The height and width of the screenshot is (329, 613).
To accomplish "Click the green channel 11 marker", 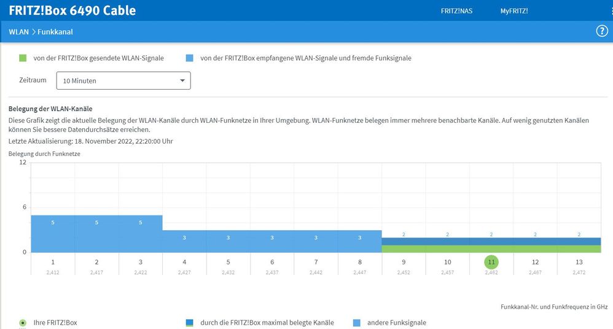I will coord(491,262).
